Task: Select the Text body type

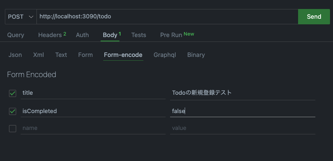Action: [61, 55]
